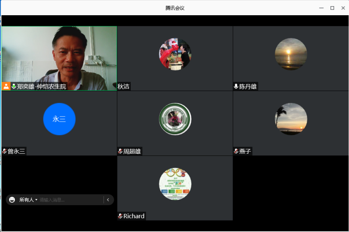Click the sunset avatar of 陈丹雄

pyautogui.click(x=291, y=54)
